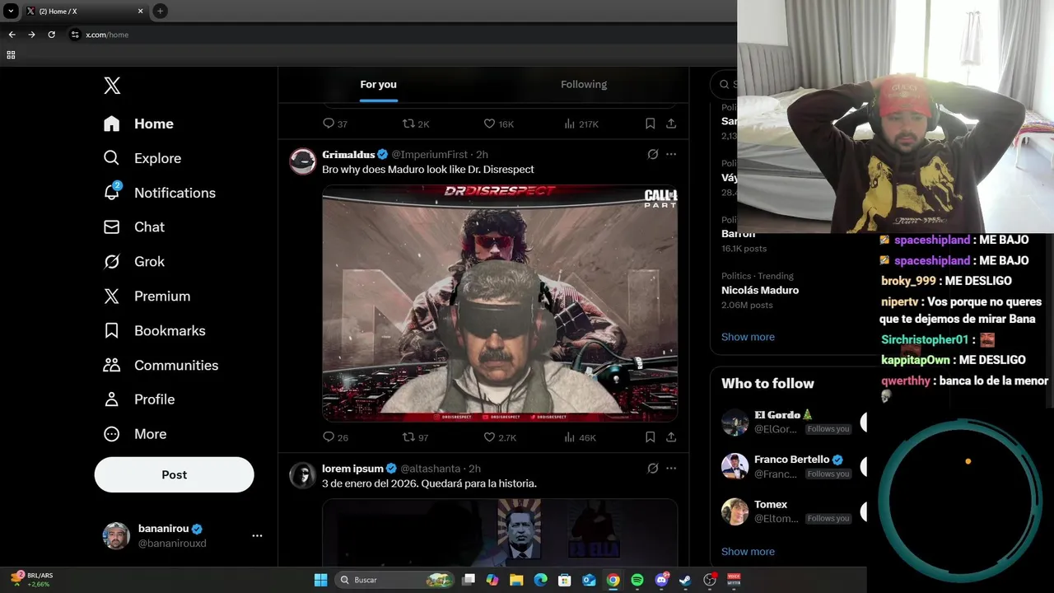Click the x.com/home address bar
This screenshot has width=1054, height=593.
click(107, 35)
